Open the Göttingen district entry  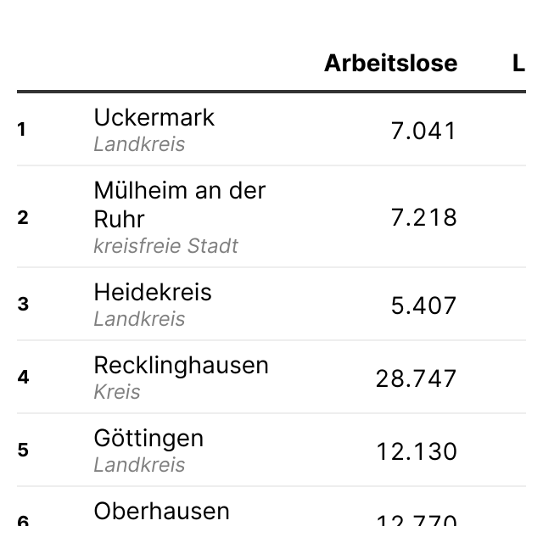(x=148, y=438)
